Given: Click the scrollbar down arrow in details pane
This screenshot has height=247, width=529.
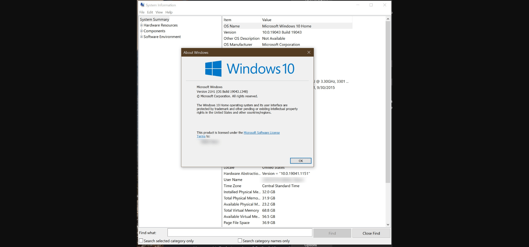Looking at the screenshot, I should tap(388, 224).
